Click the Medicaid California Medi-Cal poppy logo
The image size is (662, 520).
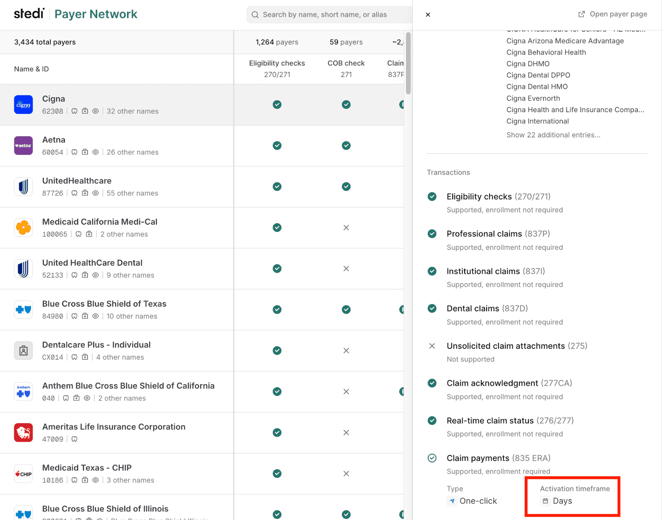[x=24, y=228]
